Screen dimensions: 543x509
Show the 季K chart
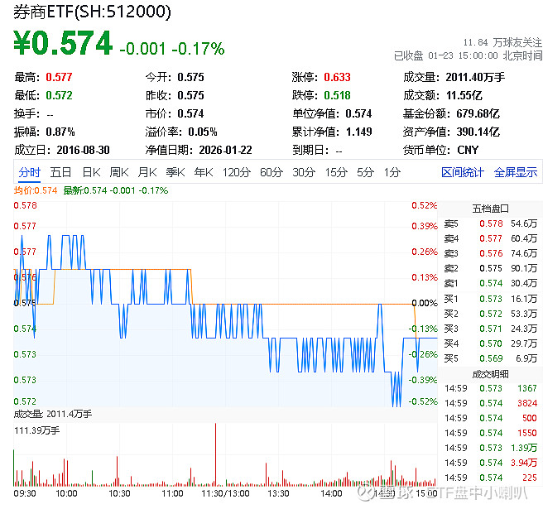click(x=175, y=172)
